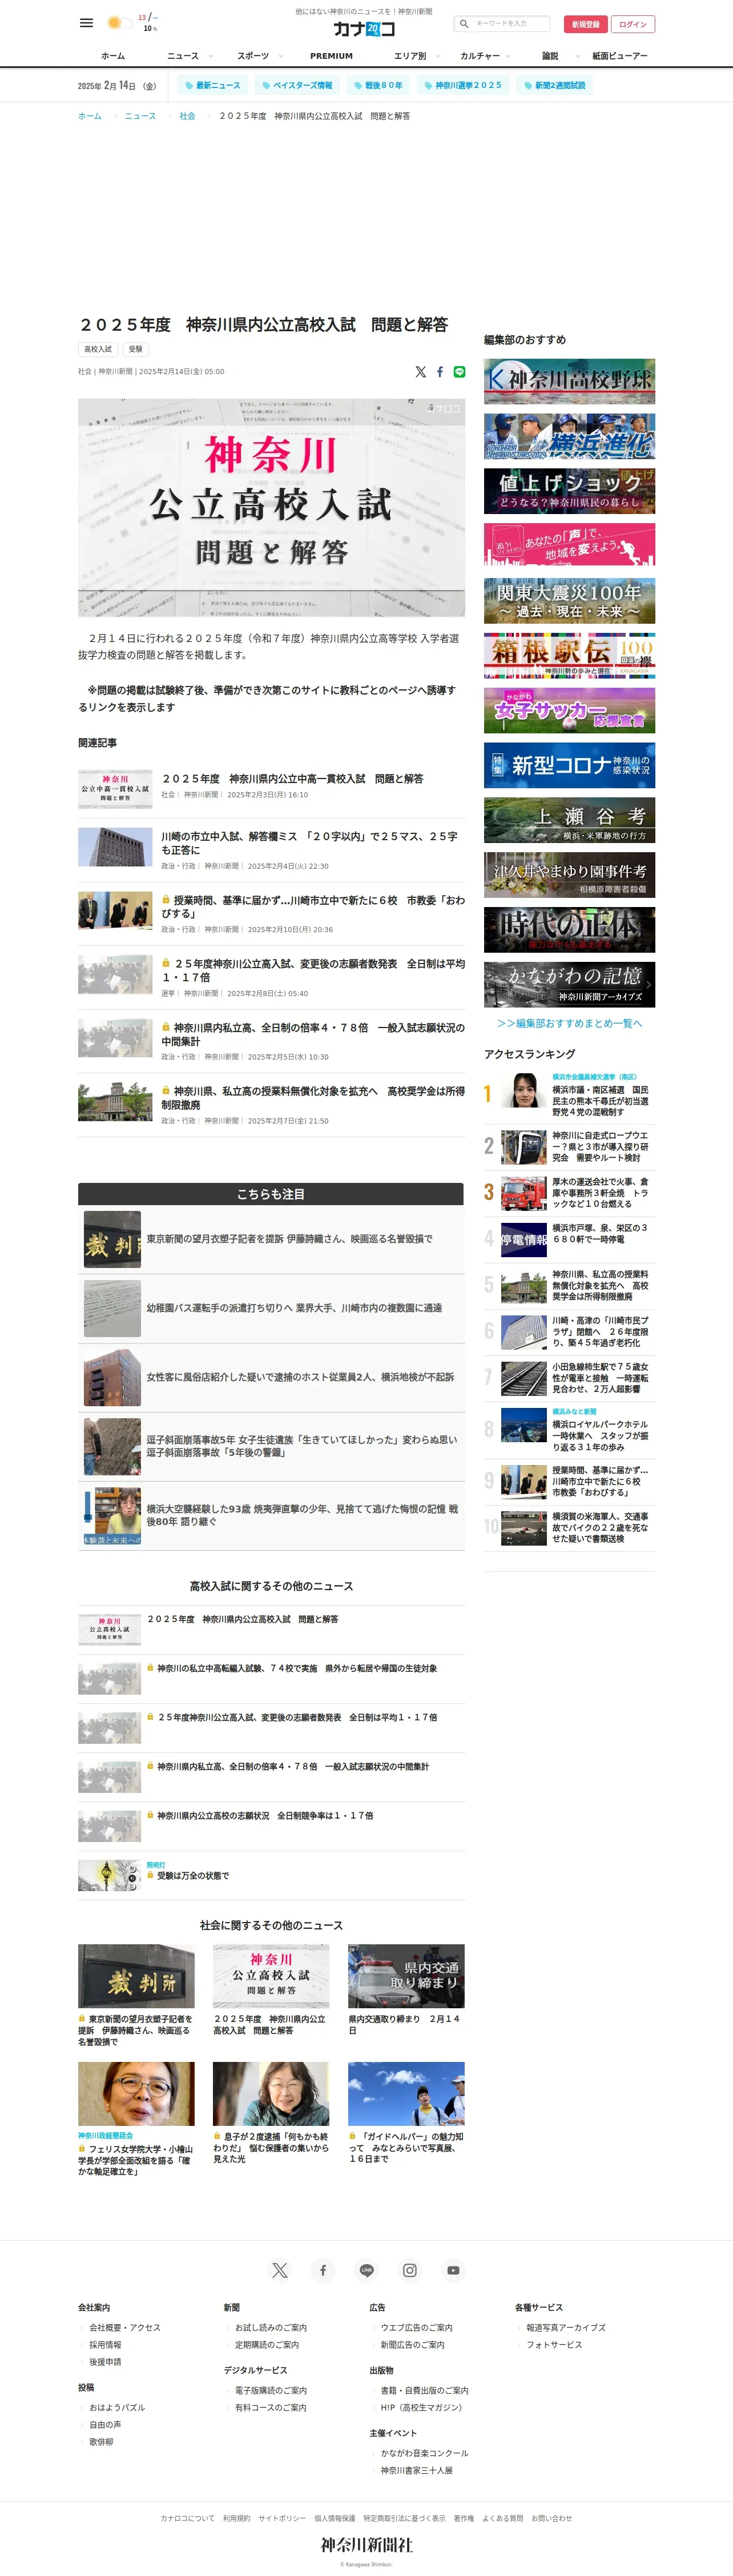Image resolution: width=733 pixels, height=2576 pixels.
Task: Open the PREMIUM navigation item
Action: (331, 56)
